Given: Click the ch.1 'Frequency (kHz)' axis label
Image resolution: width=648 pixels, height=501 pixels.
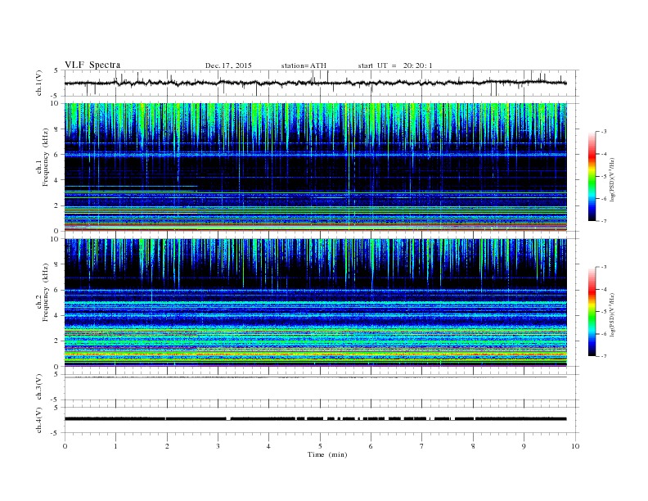Looking at the screenshot, I should click(x=46, y=156).
